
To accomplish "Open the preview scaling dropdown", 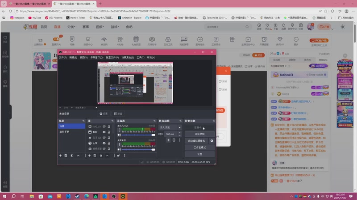I will (x=86, y=108).
